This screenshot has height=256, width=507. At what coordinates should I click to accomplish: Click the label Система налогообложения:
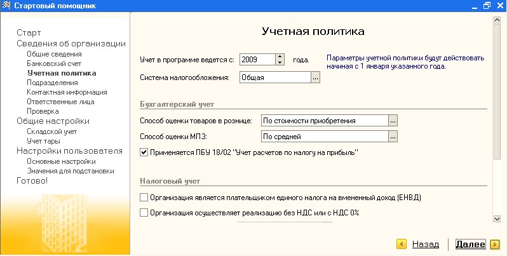[x=185, y=78]
